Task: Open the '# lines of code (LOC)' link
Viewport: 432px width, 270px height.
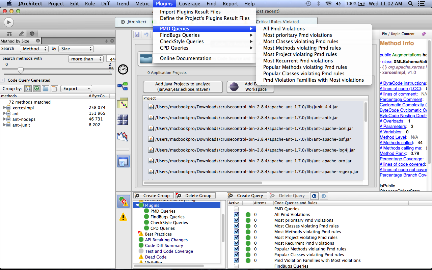Action: tap(400, 89)
